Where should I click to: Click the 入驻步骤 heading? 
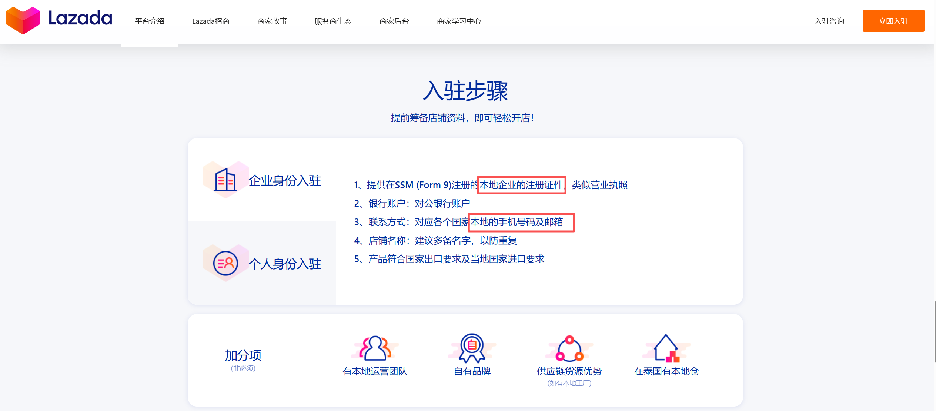465,91
